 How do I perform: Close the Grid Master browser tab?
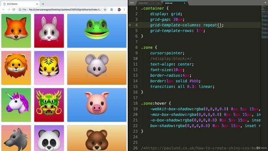click(37, 4)
